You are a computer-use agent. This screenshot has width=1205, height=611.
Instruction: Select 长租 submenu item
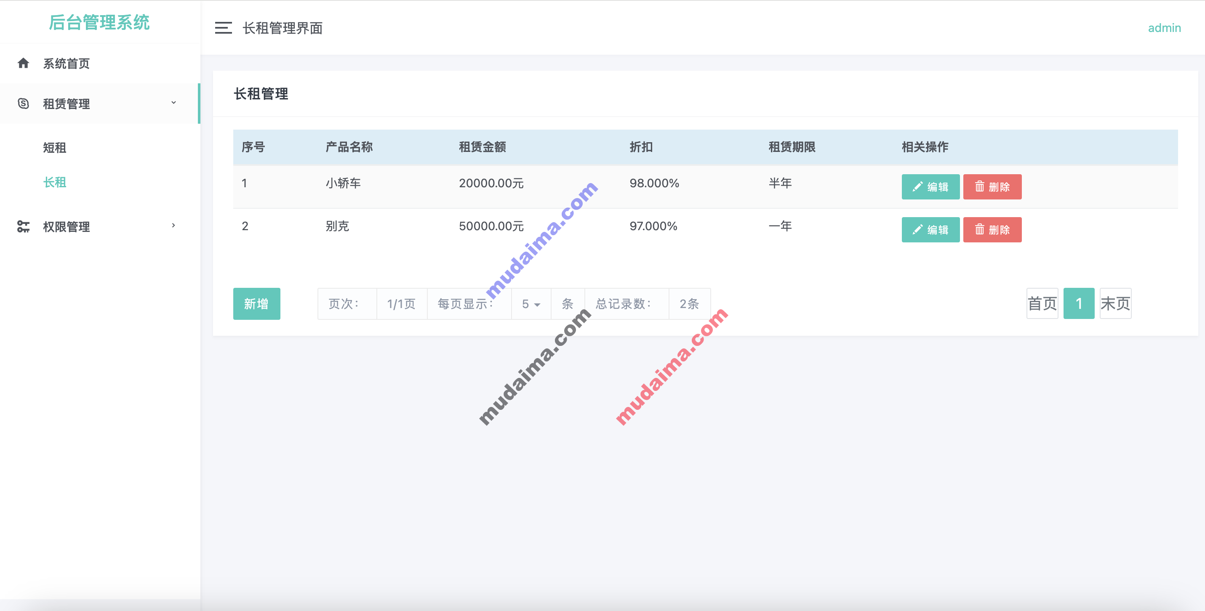55,182
